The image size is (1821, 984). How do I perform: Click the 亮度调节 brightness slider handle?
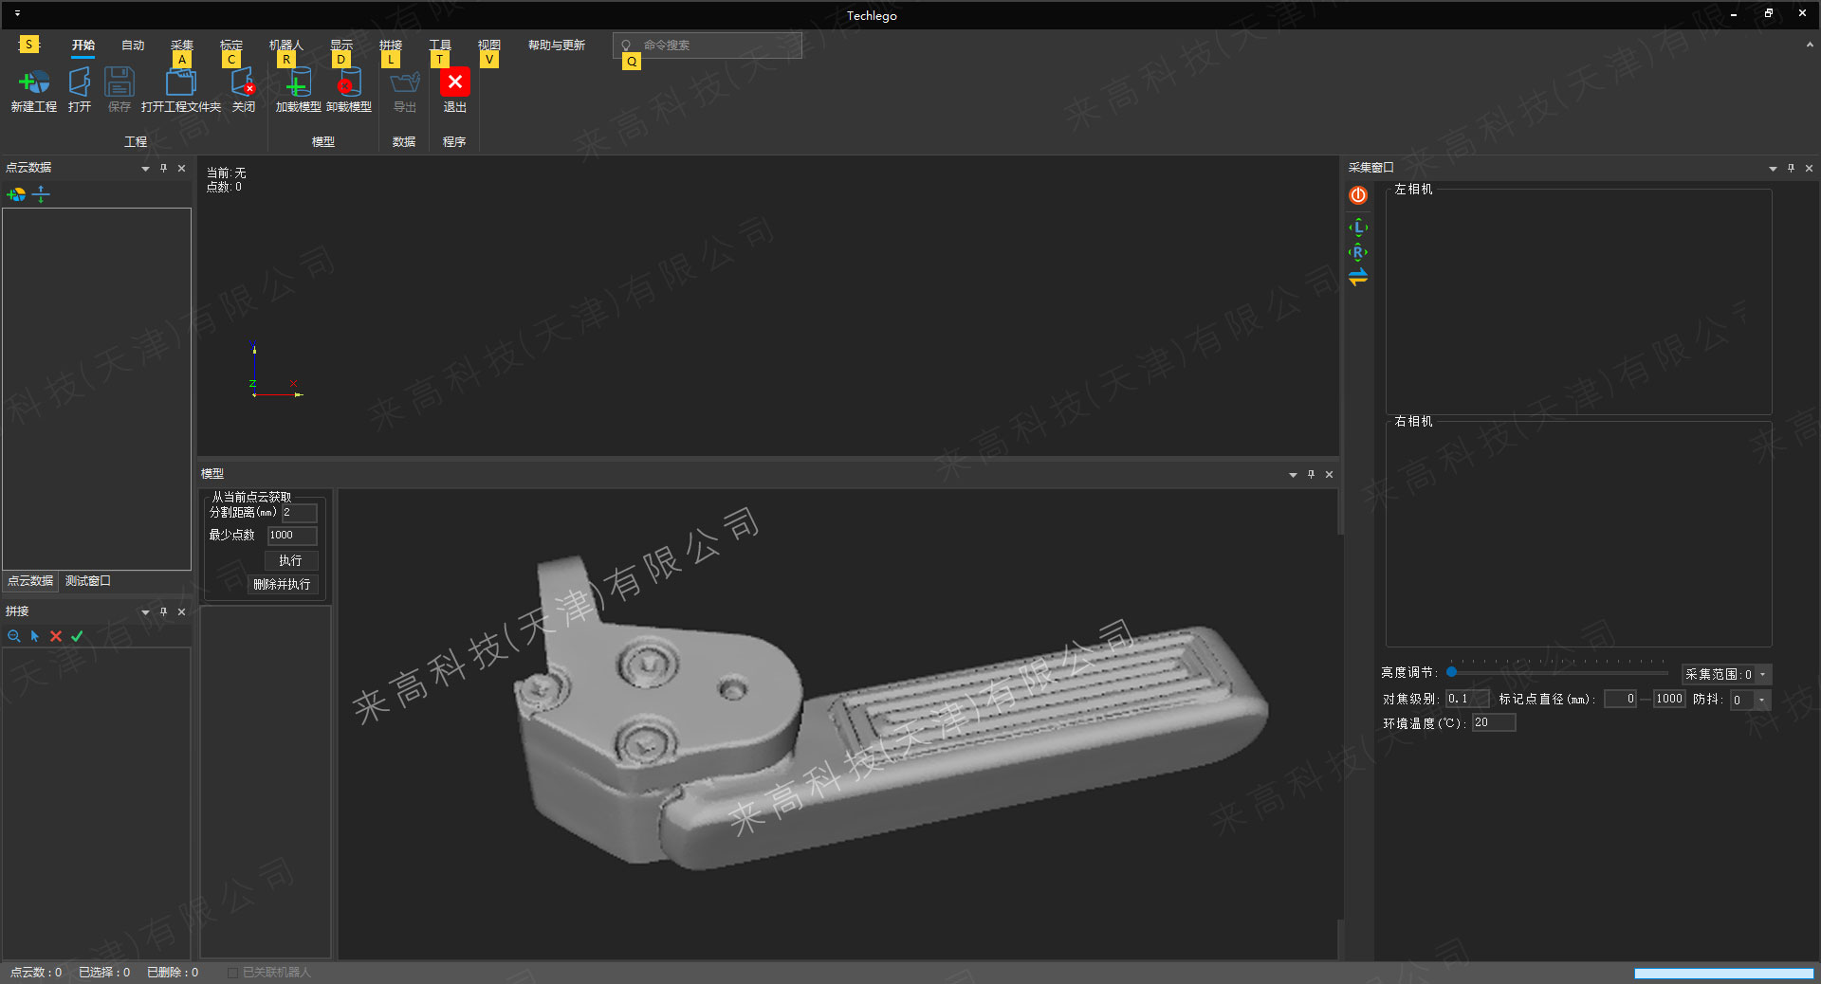point(1451,672)
